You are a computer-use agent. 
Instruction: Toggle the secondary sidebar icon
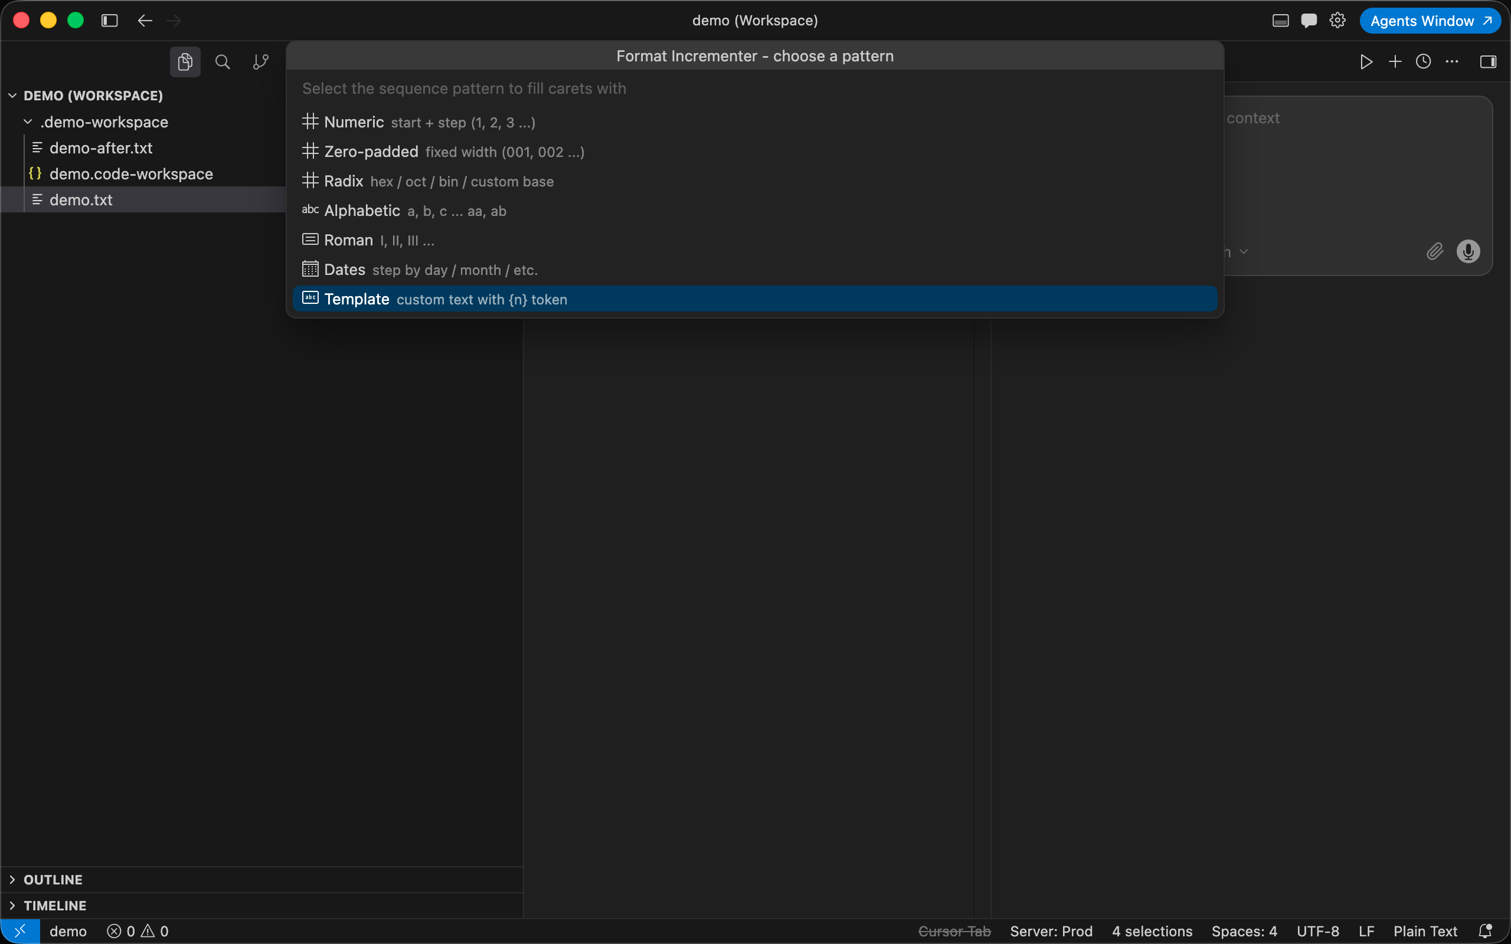click(x=1488, y=61)
